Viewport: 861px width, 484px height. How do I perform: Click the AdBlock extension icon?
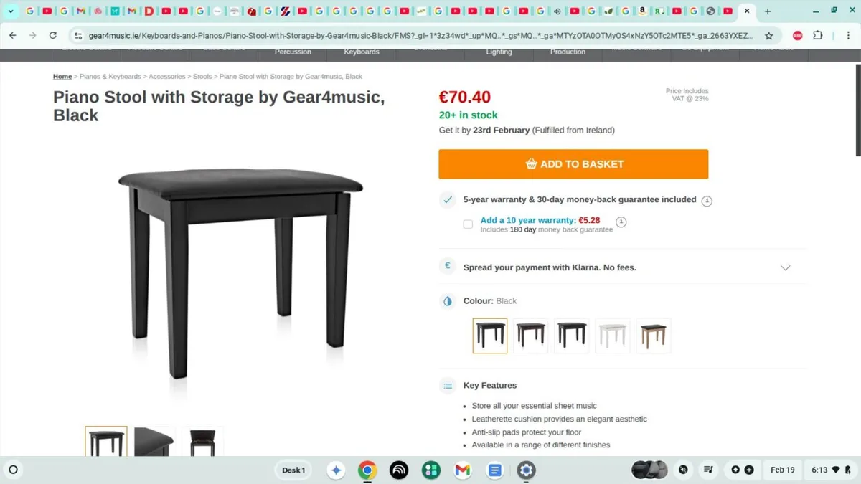point(797,34)
